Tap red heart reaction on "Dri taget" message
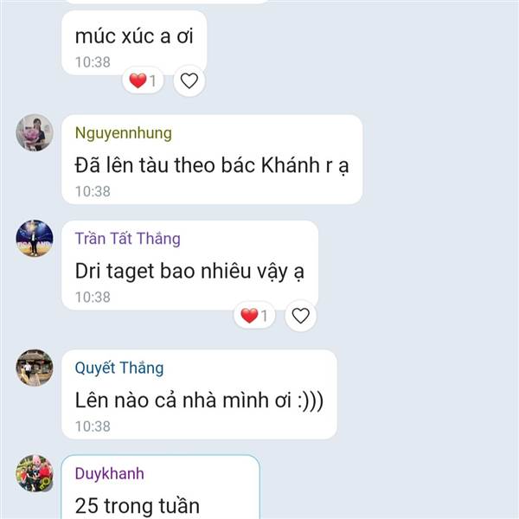 point(254,315)
